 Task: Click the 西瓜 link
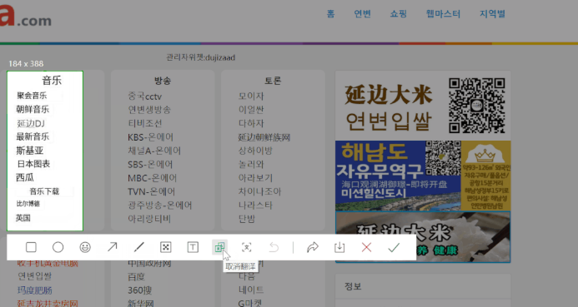(x=25, y=177)
